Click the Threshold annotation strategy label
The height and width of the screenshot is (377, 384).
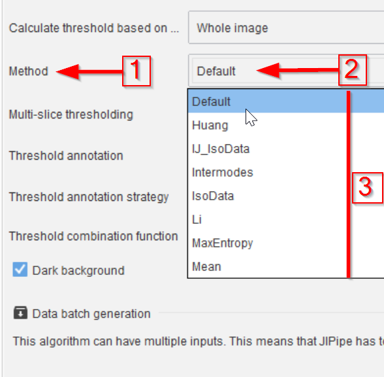89,197
